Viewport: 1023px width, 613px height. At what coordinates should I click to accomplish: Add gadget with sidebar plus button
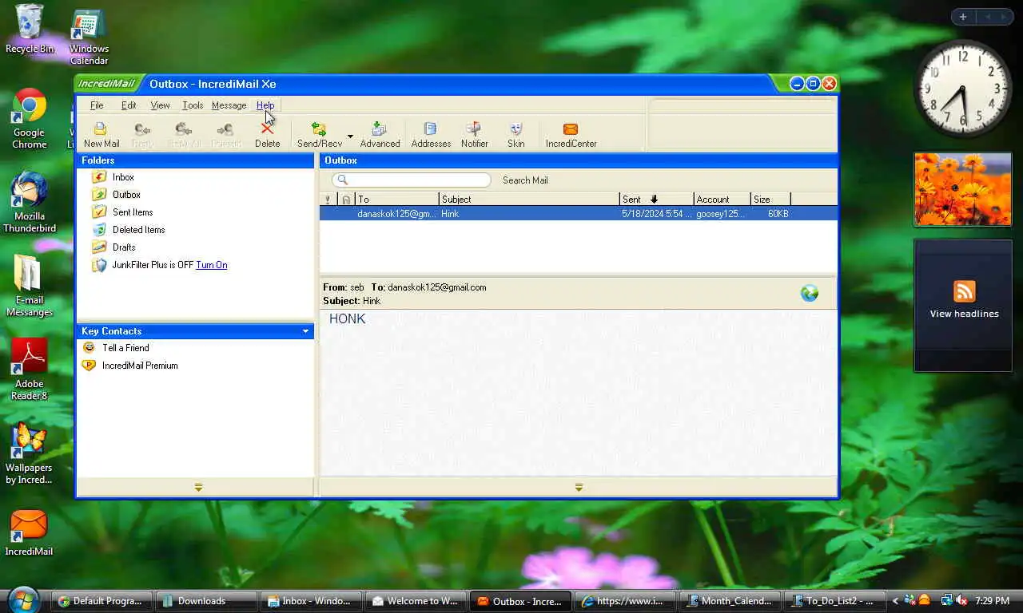click(963, 17)
